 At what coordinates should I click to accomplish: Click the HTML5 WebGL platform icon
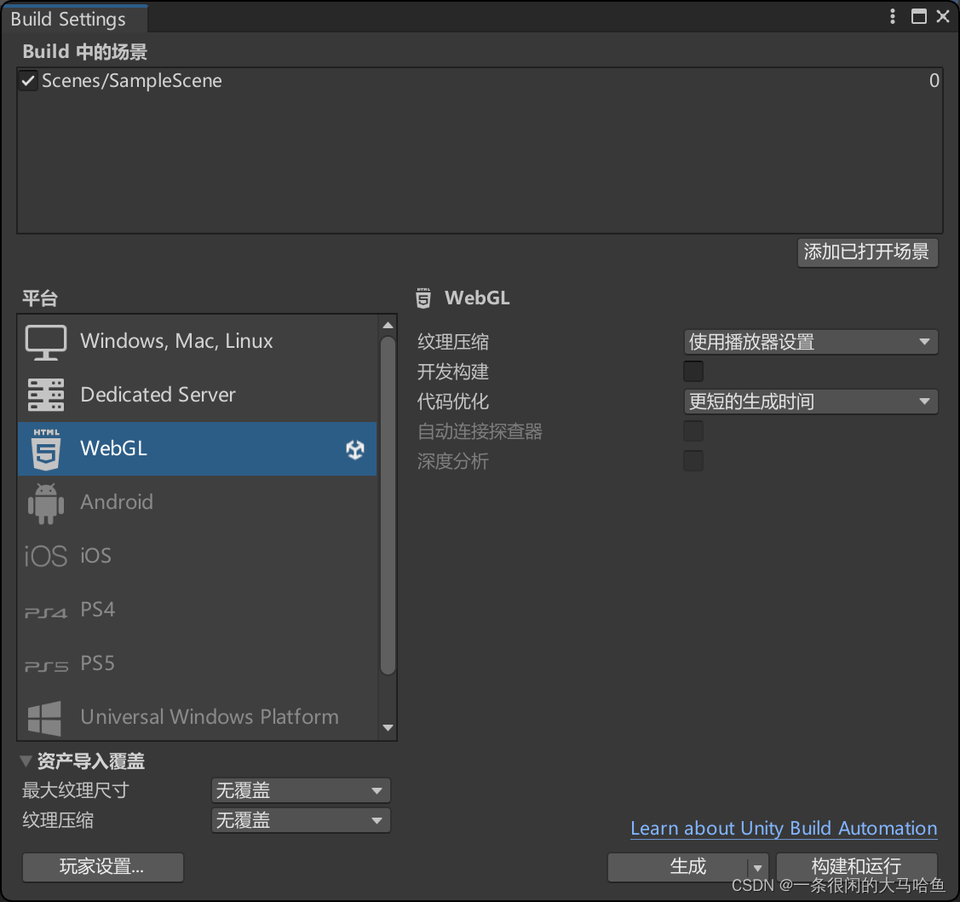47,449
